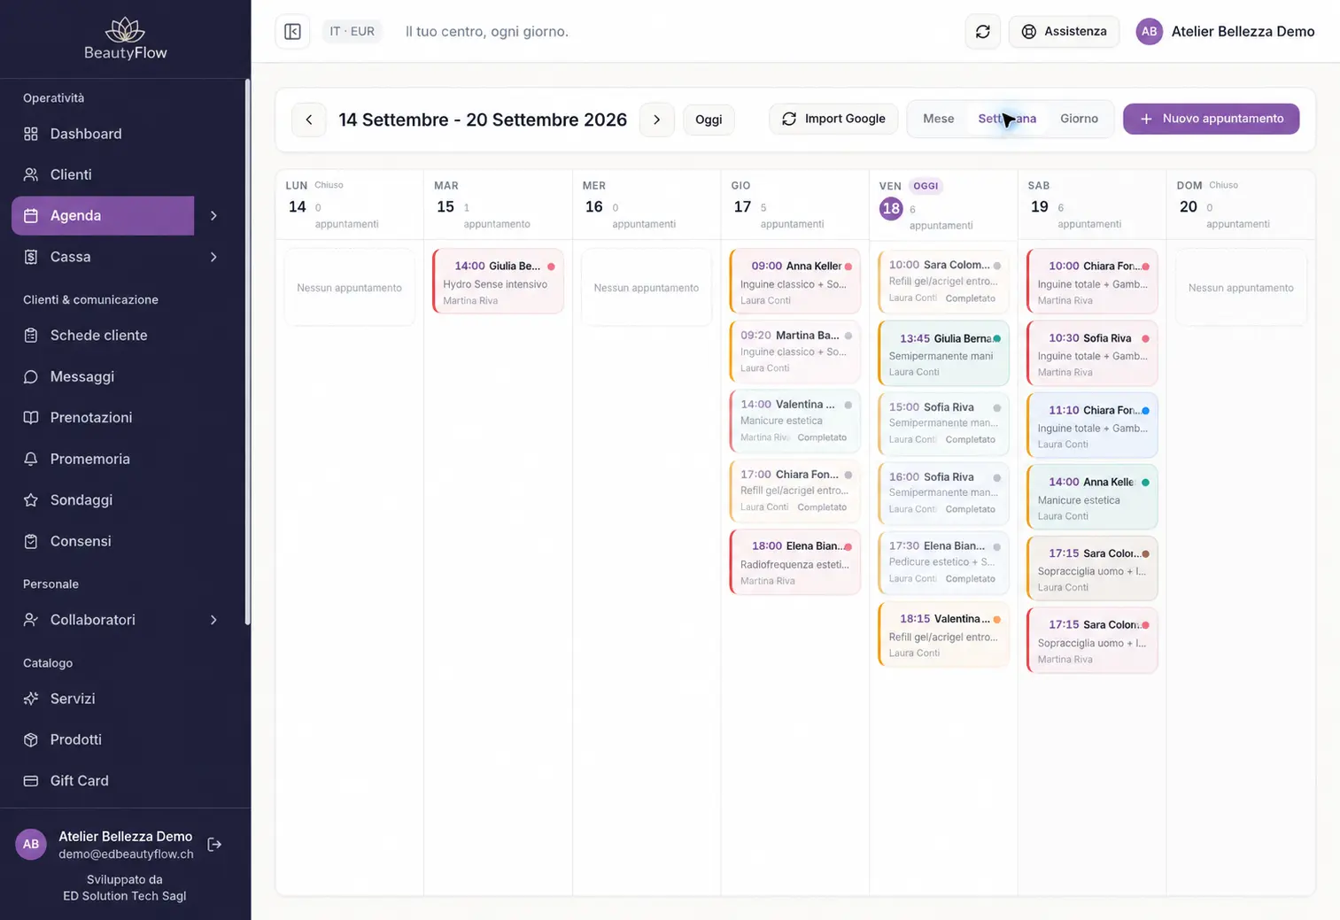Switch to Giorno view
This screenshot has height=920, width=1340.
tap(1079, 119)
